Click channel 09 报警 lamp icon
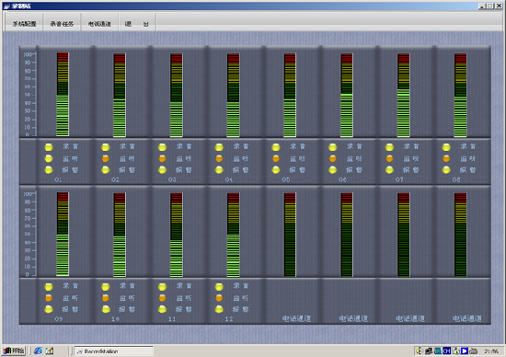 [x=49, y=309]
